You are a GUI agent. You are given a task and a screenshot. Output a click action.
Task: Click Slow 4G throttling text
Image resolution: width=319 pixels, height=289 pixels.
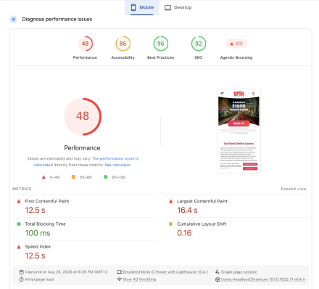click(x=139, y=280)
